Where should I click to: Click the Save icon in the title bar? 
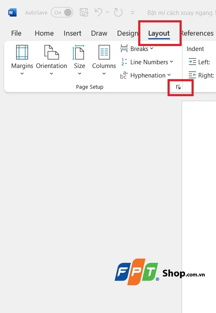pos(84,12)
